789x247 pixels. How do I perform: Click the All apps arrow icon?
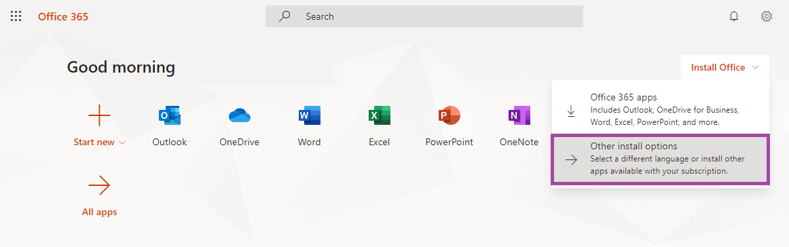point(99,186)
